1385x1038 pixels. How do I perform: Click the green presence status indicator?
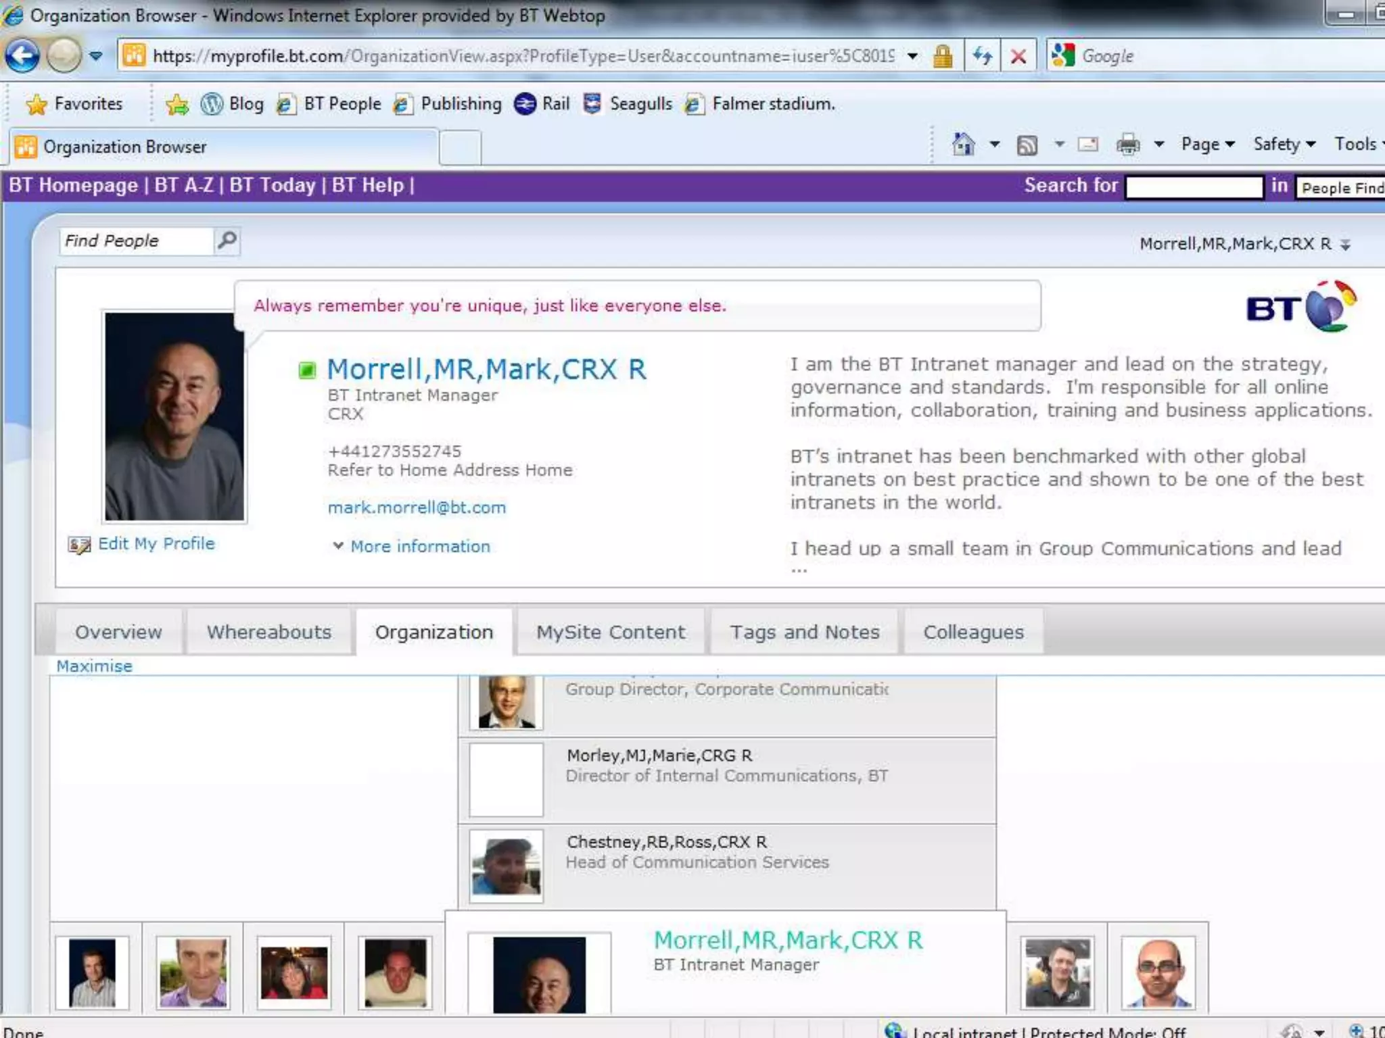click(307, 370)
